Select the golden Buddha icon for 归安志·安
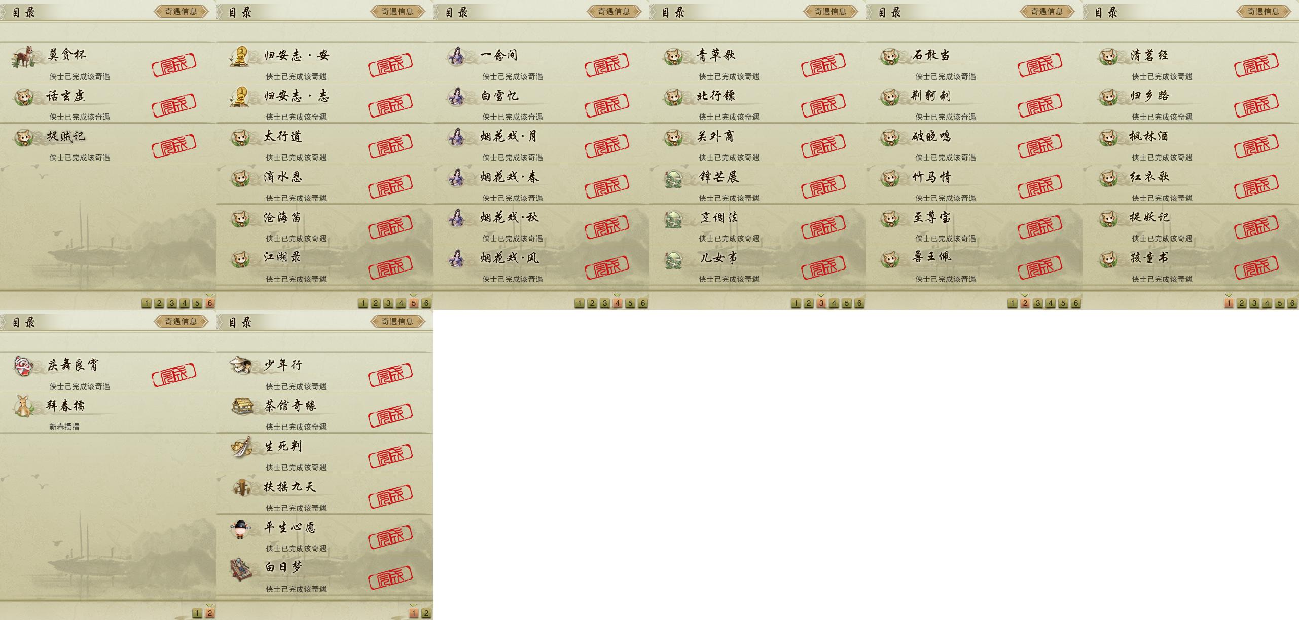Viewport: 1299px width, 620px height. click(x=240, y=56)
